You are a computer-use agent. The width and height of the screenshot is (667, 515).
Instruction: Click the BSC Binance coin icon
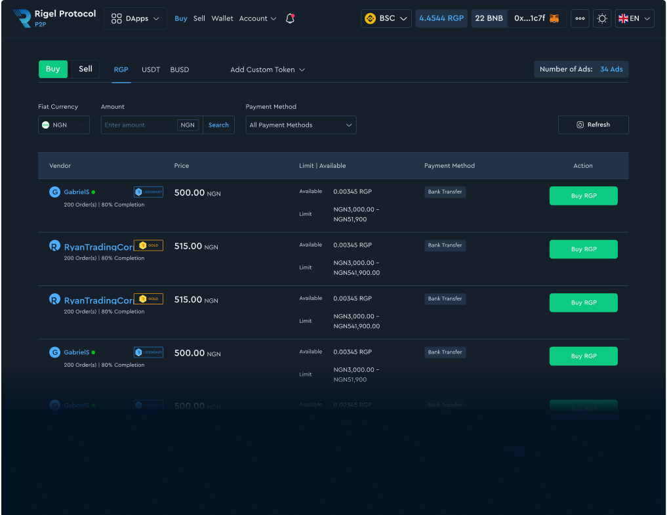click(370, 18)
